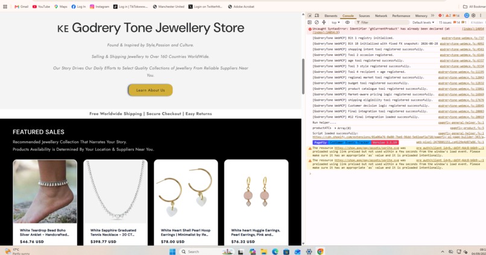This screenshot has height=255, width=486.
Task: Open the White heart Huggie Earrings product title
Action: tap(256, 232)
